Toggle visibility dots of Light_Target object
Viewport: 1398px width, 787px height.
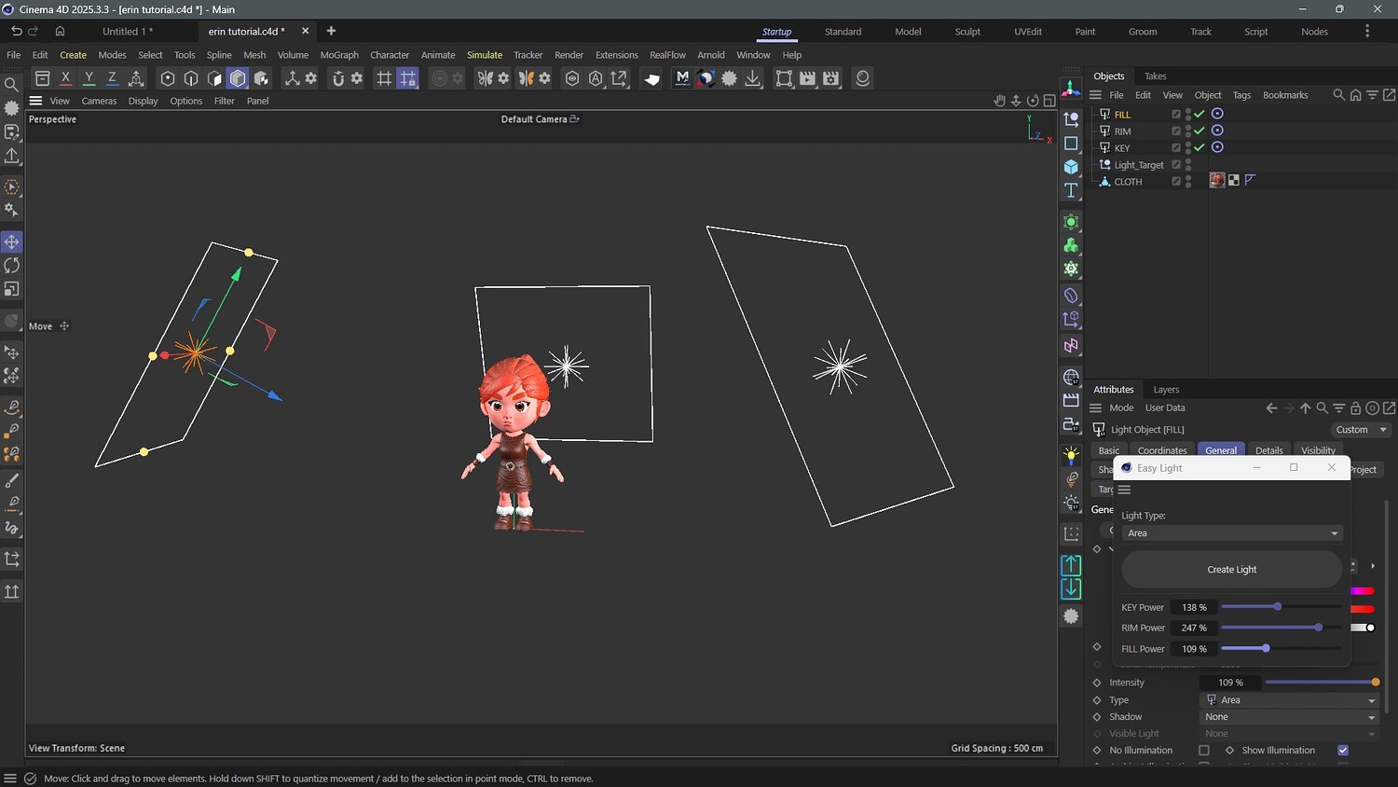(x=1188, y=165)
